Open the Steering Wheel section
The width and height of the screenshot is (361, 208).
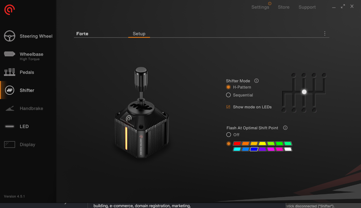[28, 36]
